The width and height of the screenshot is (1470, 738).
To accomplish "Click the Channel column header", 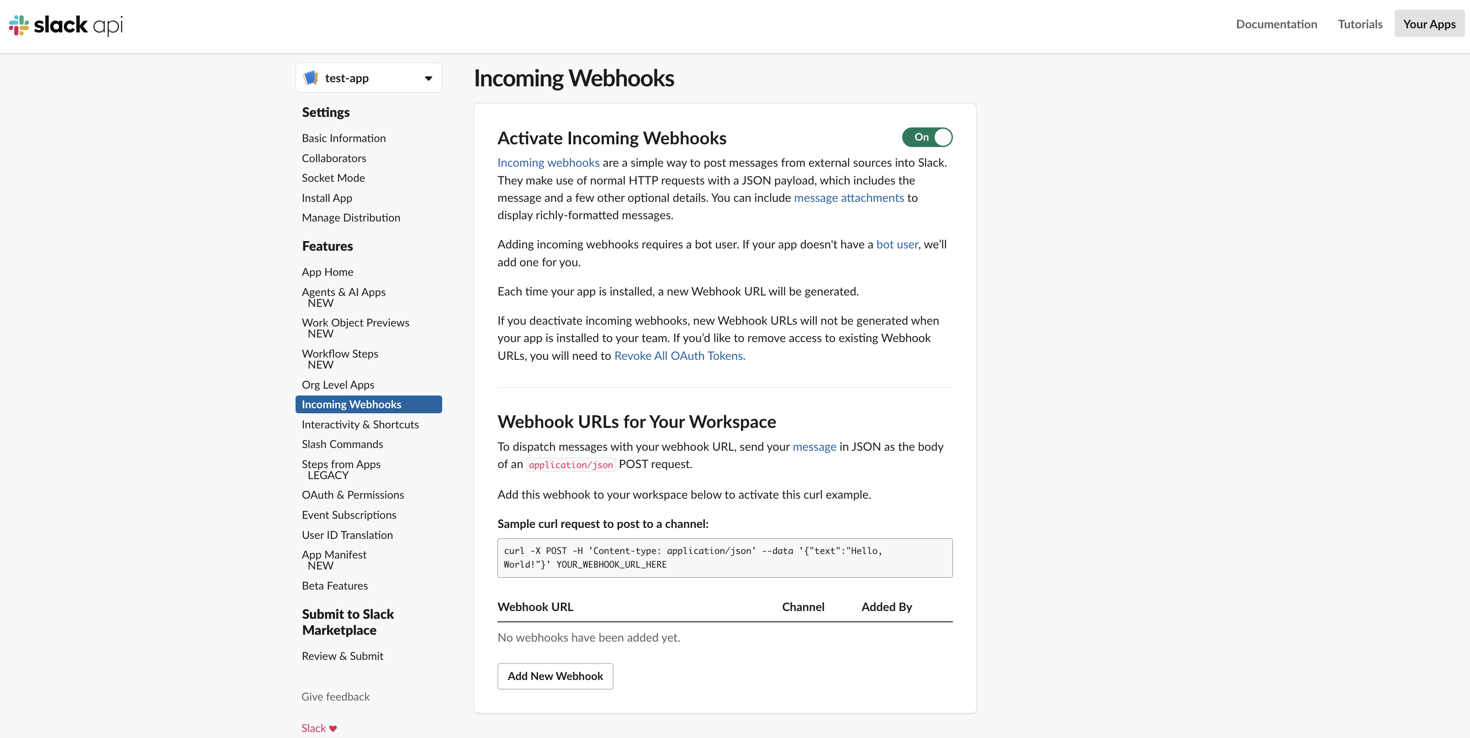I will tap(803, 607).
